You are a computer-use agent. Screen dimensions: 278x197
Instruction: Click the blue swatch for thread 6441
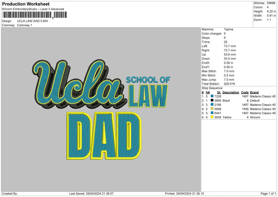click(212, 113)
